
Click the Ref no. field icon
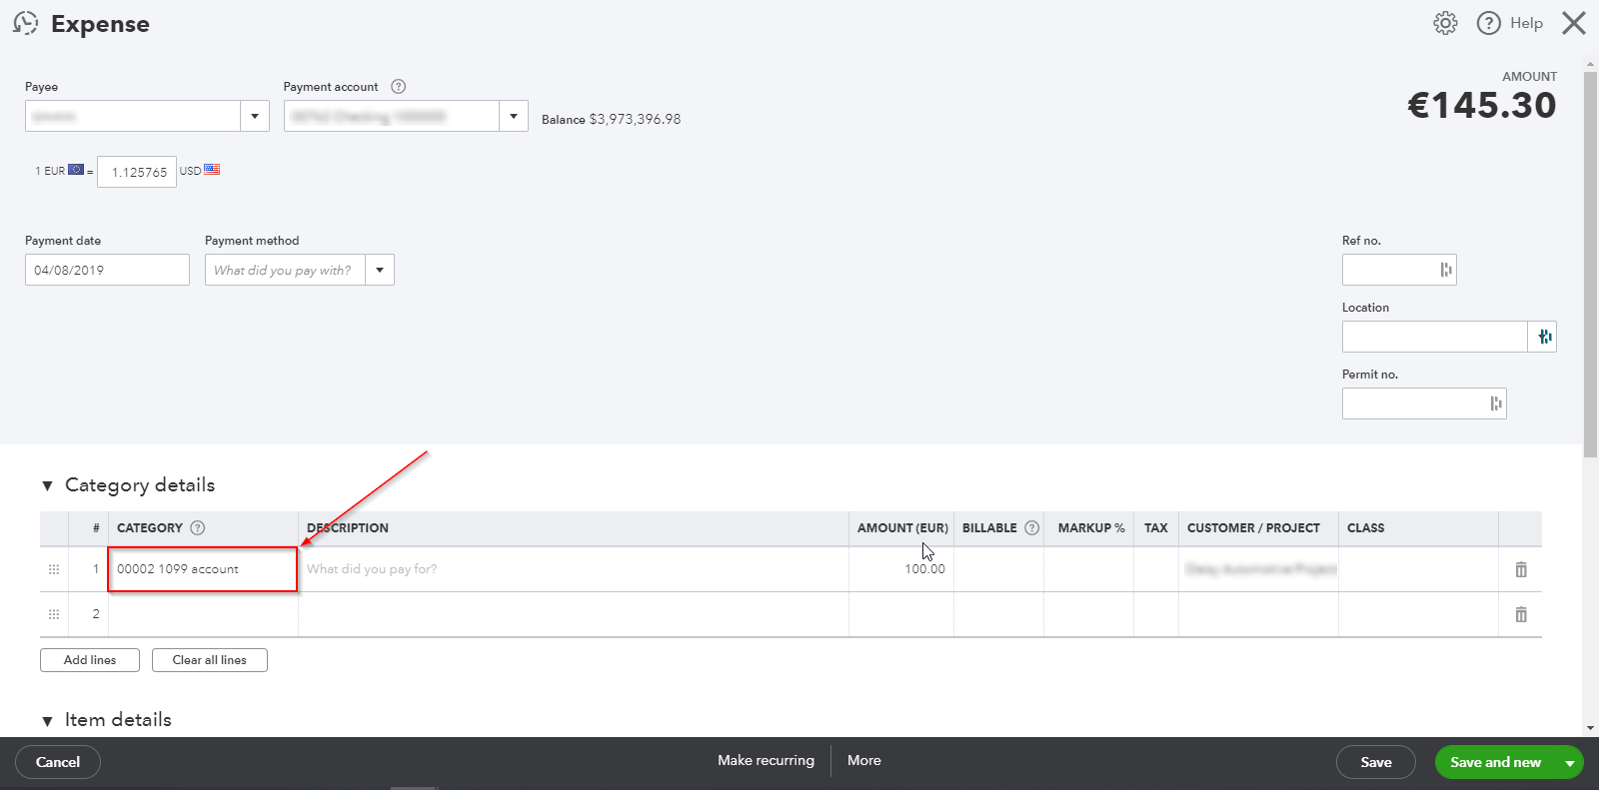point(1445,270)
